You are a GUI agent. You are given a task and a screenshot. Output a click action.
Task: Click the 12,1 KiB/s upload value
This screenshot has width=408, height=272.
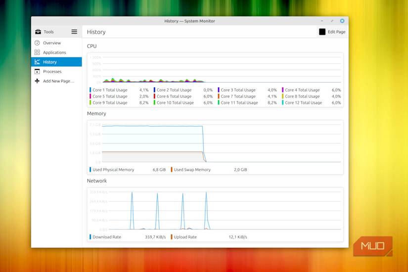pyautogui.click(x=238, y=237)
